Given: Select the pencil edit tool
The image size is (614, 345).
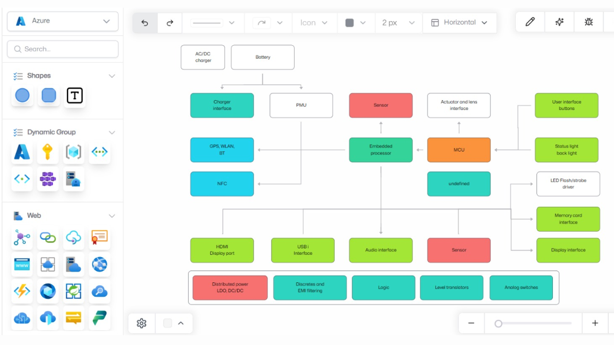Looking at the screenshot, I should tap(530, 22).
